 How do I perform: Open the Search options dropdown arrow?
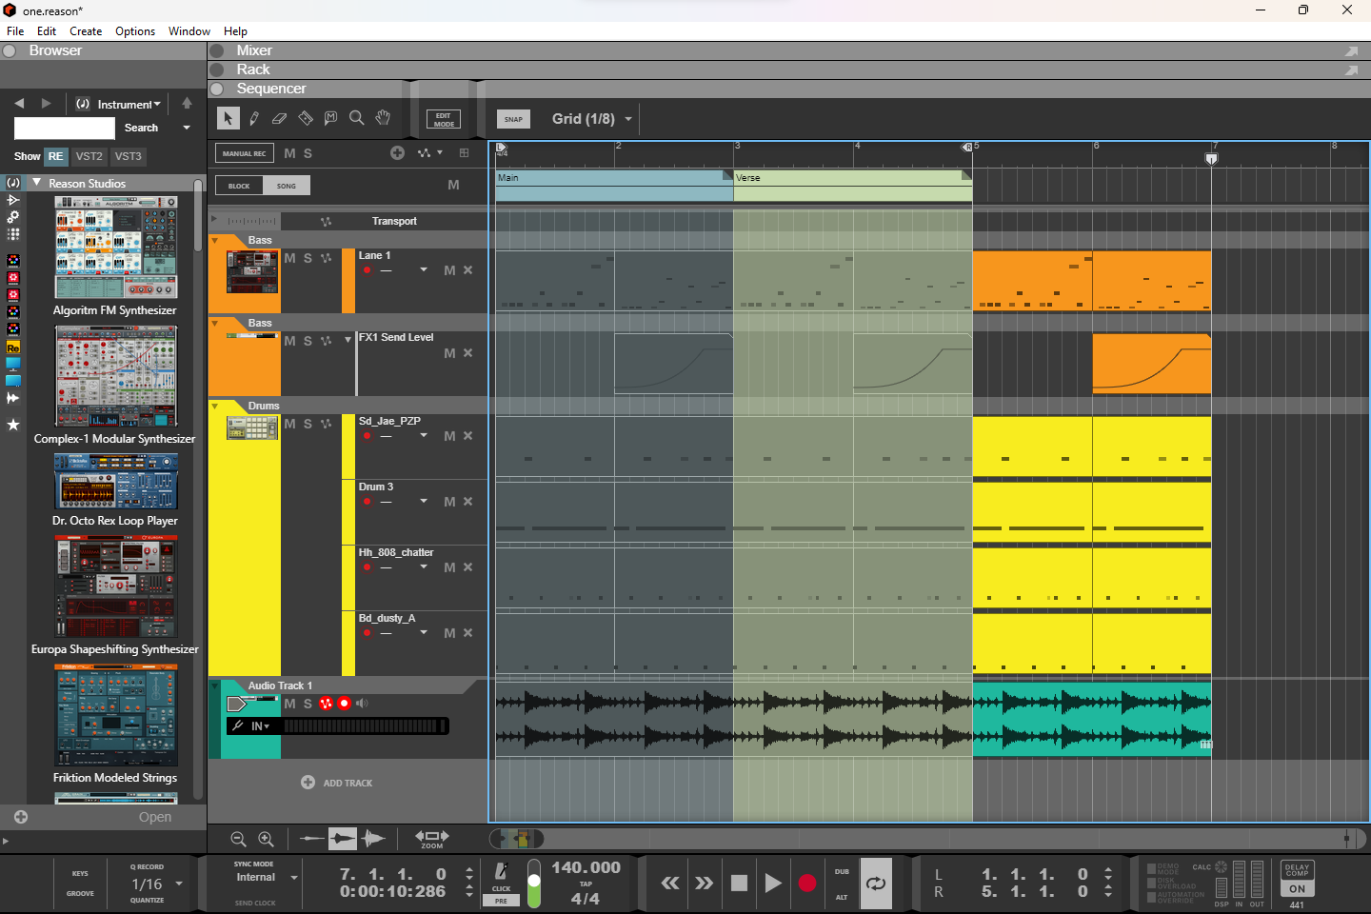coord(187,128)
